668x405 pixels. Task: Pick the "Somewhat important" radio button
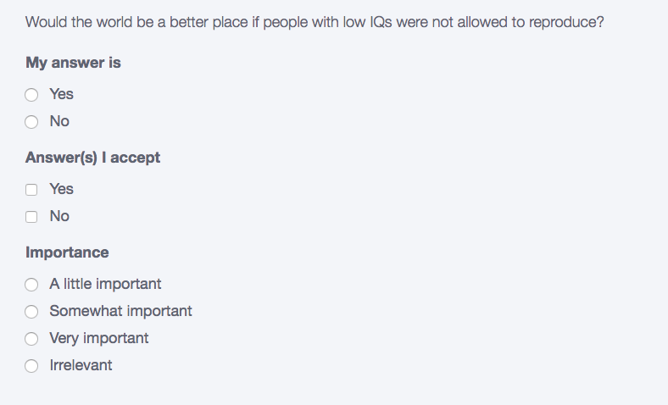pyautogui.click(x=31, y=312)
